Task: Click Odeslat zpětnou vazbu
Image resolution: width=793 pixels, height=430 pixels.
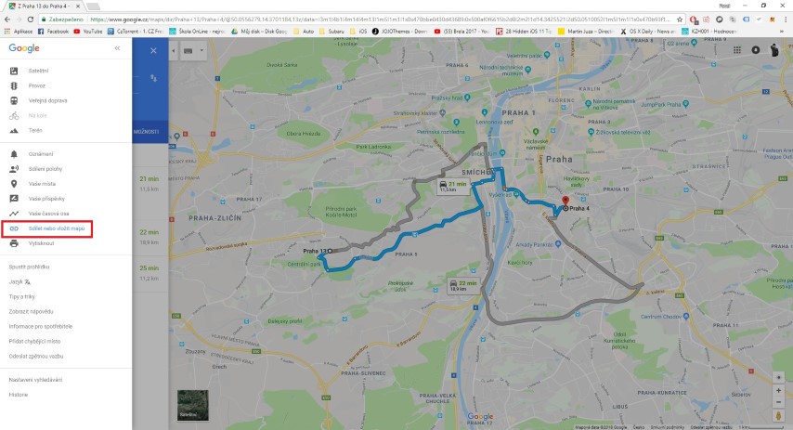Action: [36, 356]
